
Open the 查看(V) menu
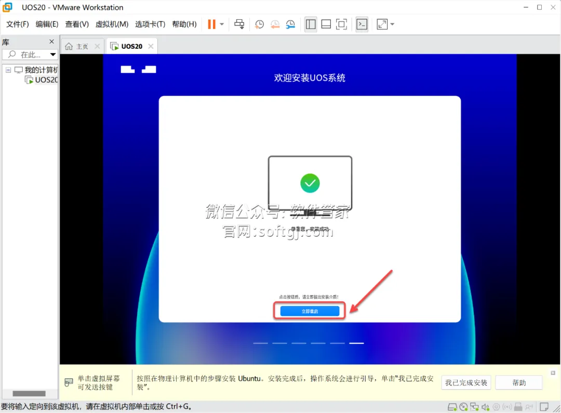coord(77,24)
